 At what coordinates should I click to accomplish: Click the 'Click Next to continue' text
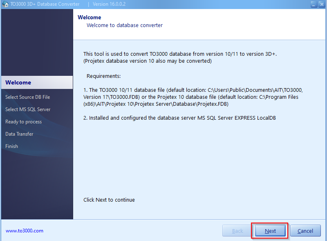coord(109,200)
